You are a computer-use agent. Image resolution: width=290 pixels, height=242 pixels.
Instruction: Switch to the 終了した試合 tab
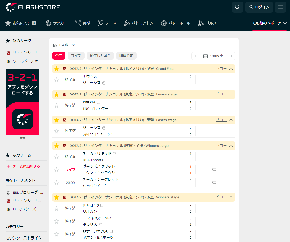(100, 56)
